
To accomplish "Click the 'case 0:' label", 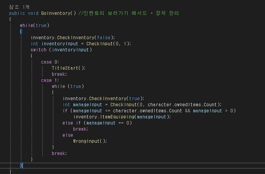I will pyautogui.click(x=50, y=62).
